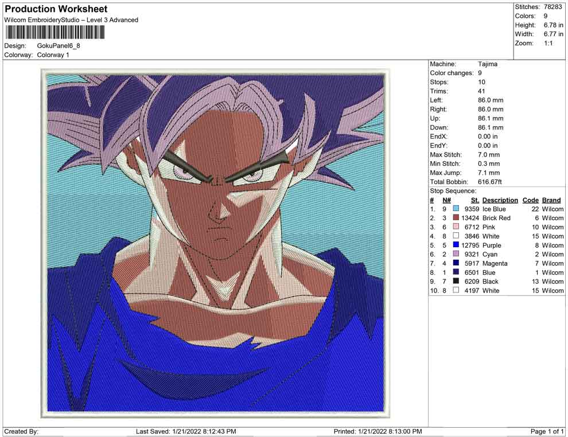The image size is (568, 437).
Task: Click the 'Printed: 1/21/2022 8:13:00 PM' footer
Action: click(x=378, y=431)
